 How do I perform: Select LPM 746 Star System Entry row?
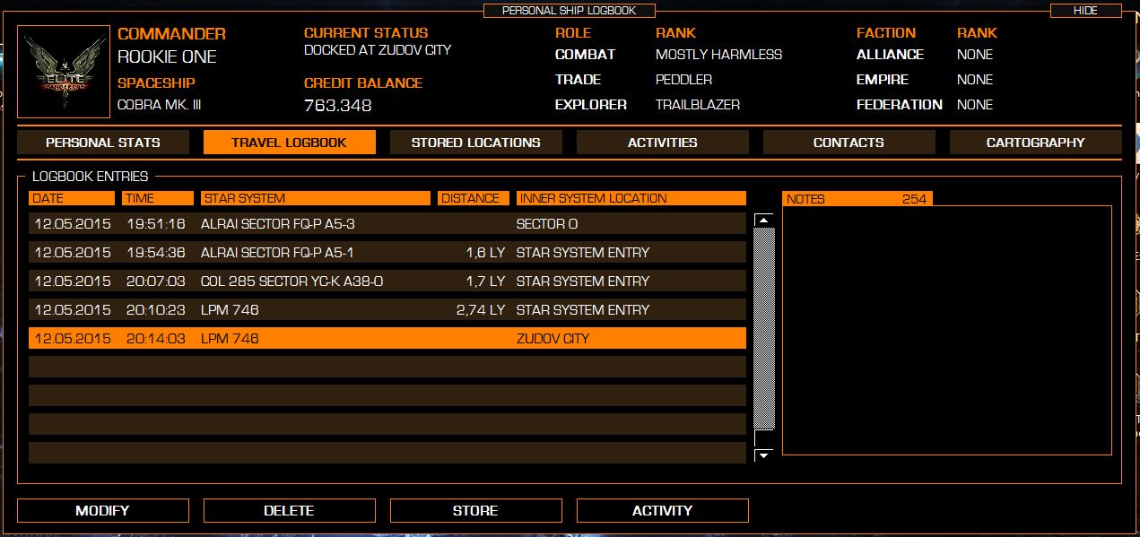click(387, 309)
